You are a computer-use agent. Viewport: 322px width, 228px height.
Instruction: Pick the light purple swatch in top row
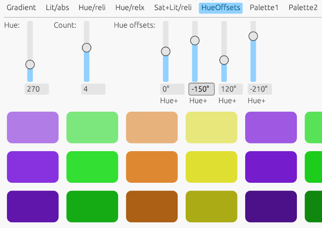click(33, 128)
